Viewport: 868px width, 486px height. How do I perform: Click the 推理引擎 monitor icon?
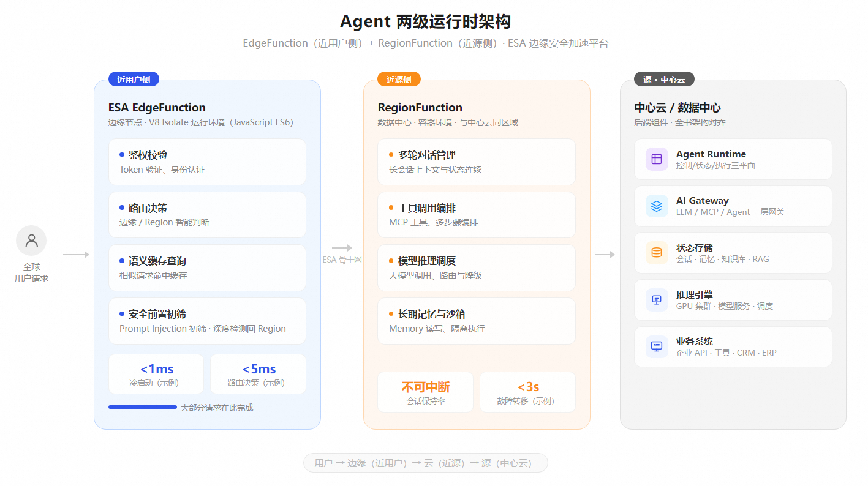point(657,300)
